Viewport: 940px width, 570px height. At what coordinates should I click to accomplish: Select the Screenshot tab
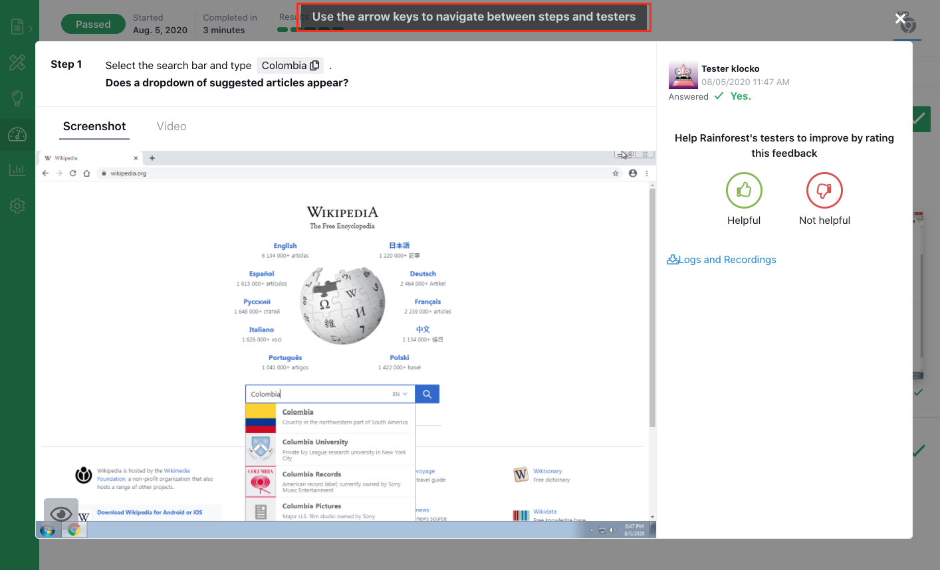94,126
